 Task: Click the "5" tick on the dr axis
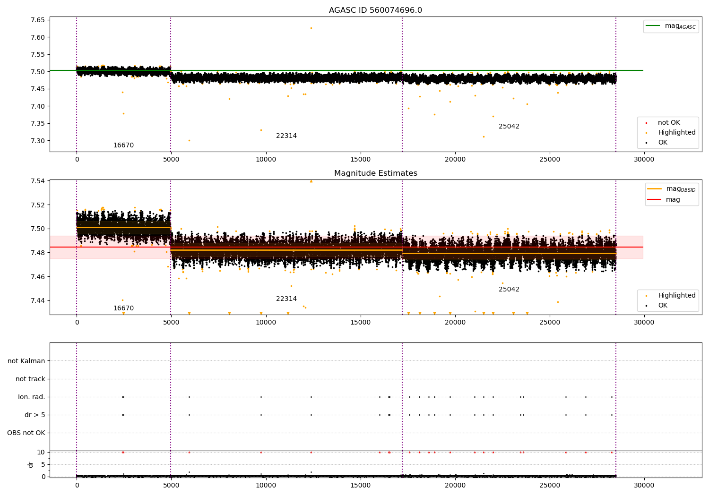pyautogui.click(x=43, y=464)
